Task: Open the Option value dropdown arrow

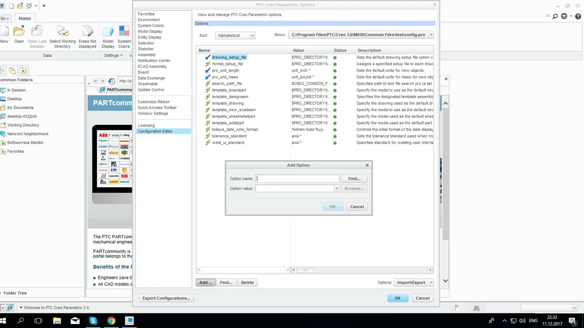Action: click(x=337, y=189)
